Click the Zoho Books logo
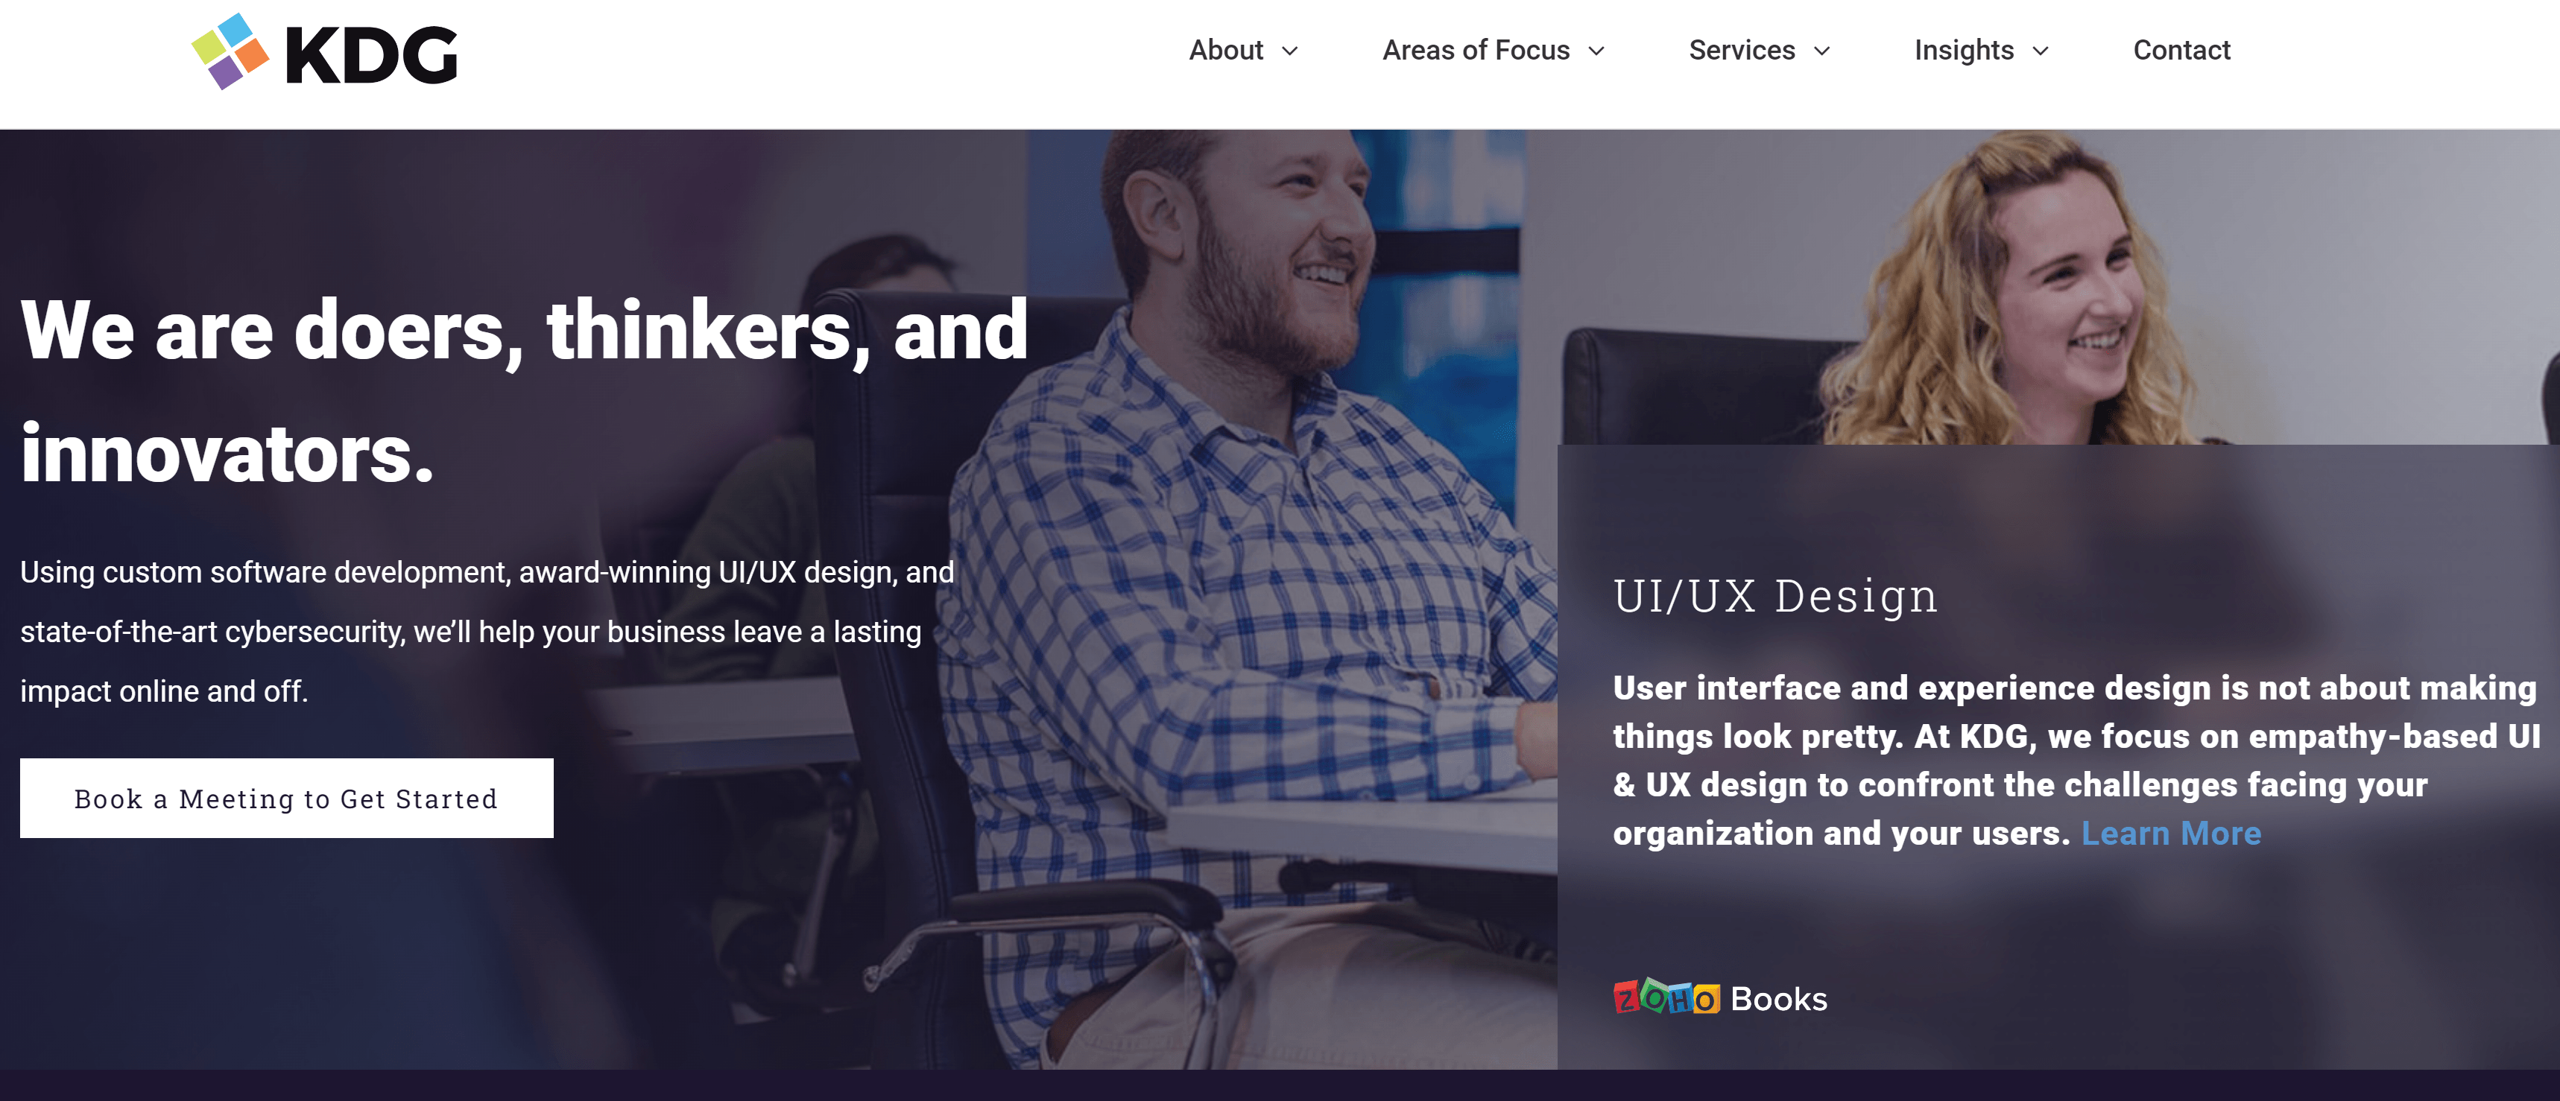 [x=1720, y=997]
